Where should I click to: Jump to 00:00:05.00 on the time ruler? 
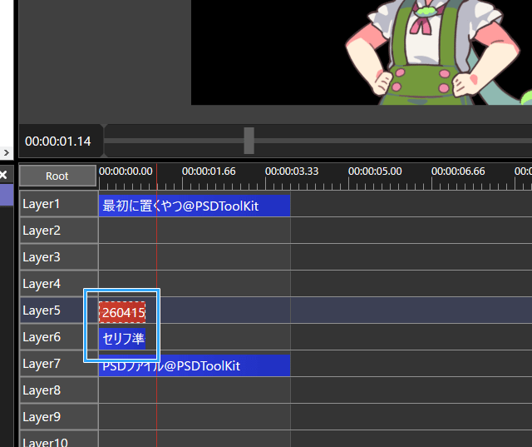[374, 171]
